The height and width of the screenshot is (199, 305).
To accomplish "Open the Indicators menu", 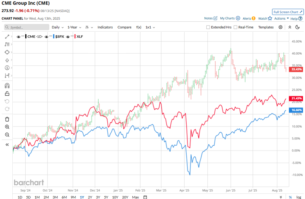I will coord(105,28).
